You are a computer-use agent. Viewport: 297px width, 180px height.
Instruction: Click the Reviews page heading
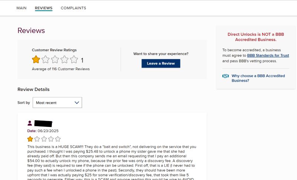click(31, 31)
